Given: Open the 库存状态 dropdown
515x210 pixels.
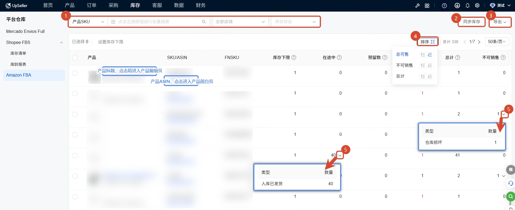Looking at the screenshot, I should click(x=295, y=22).
